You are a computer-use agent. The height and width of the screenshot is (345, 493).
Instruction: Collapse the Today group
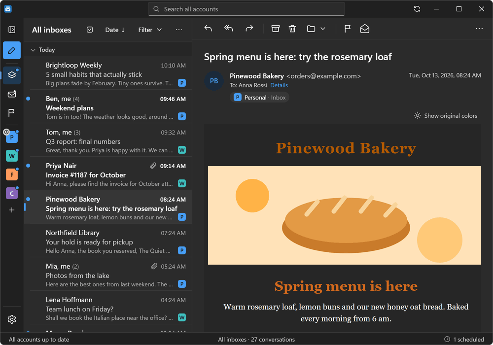(33, 50)
